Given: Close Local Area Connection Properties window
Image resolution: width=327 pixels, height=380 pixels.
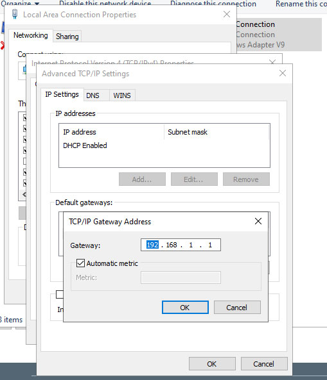Looking at the screenshot, I should [x=227, y=14].
